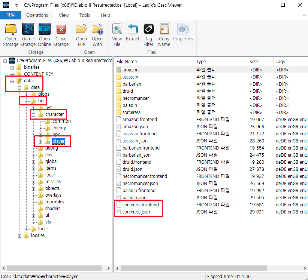Image resolution: width=308 pixels, height=280 pixels.
Task: Select the druid folder row
Action: coord(211,91)
